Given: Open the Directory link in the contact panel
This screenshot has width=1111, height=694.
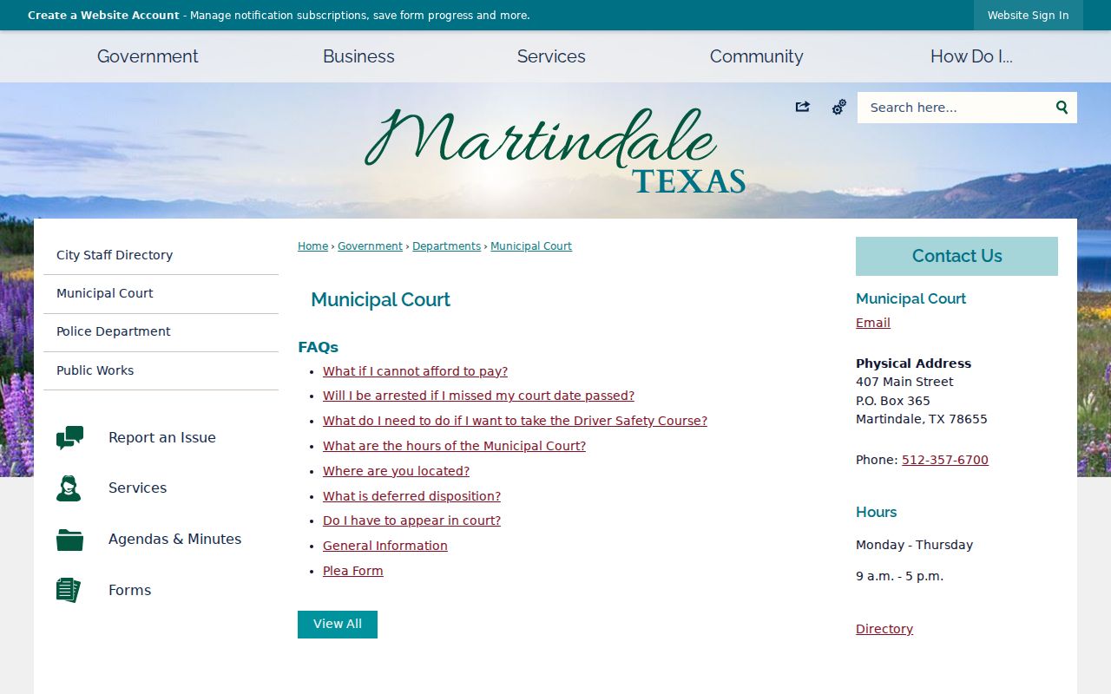Looking at the screenshot, I should tap(884, 629).
